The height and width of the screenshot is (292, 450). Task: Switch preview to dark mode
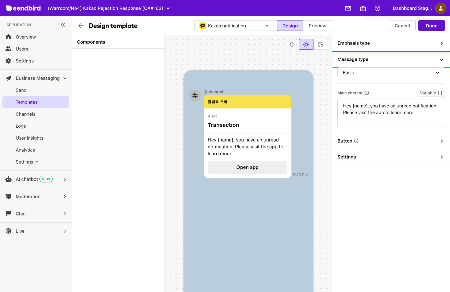point(321,44)
